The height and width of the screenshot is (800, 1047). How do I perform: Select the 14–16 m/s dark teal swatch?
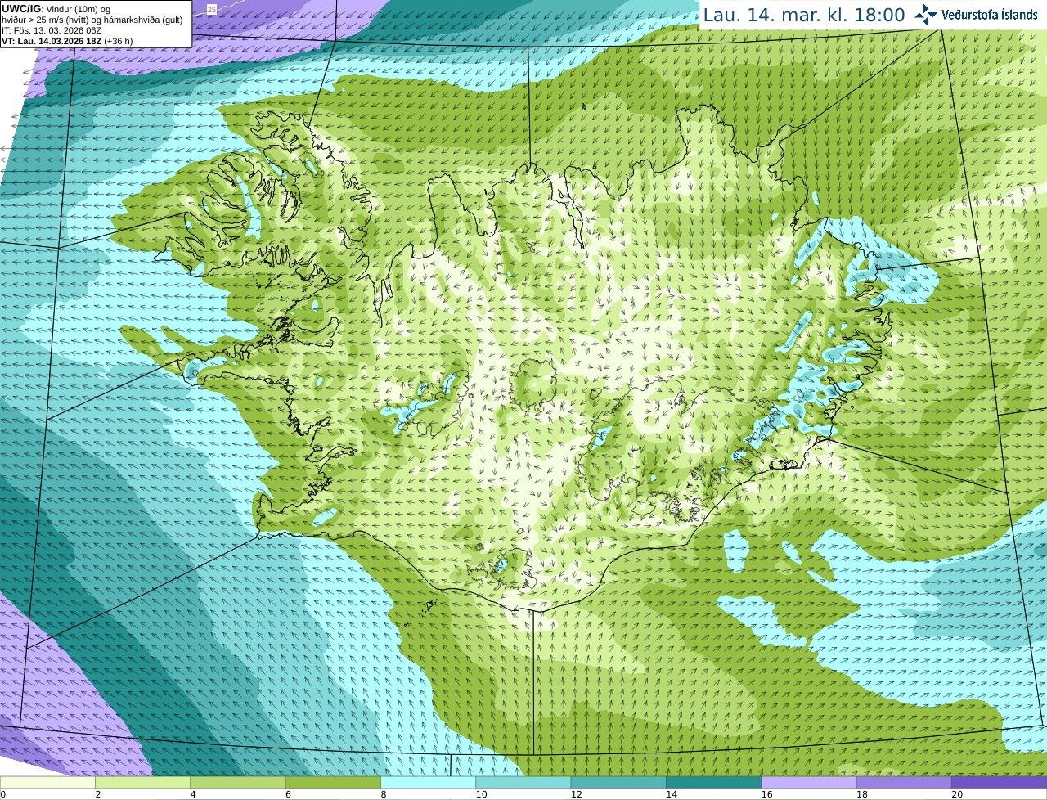713,782
